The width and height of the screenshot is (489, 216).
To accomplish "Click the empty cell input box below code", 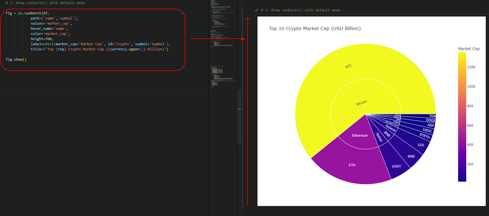I will 107,90.
